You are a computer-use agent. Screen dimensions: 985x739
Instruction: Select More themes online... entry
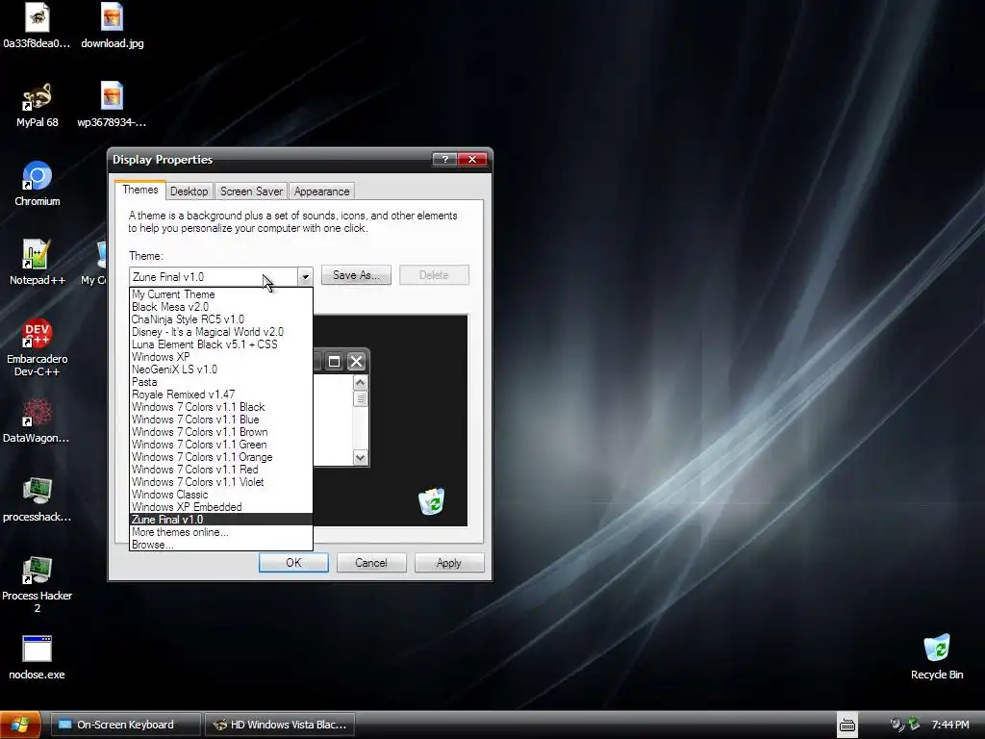pos(220,532)
